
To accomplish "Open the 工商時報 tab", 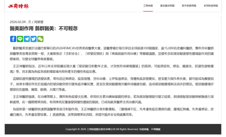I will pyautogui.click(x=148, y=6).
